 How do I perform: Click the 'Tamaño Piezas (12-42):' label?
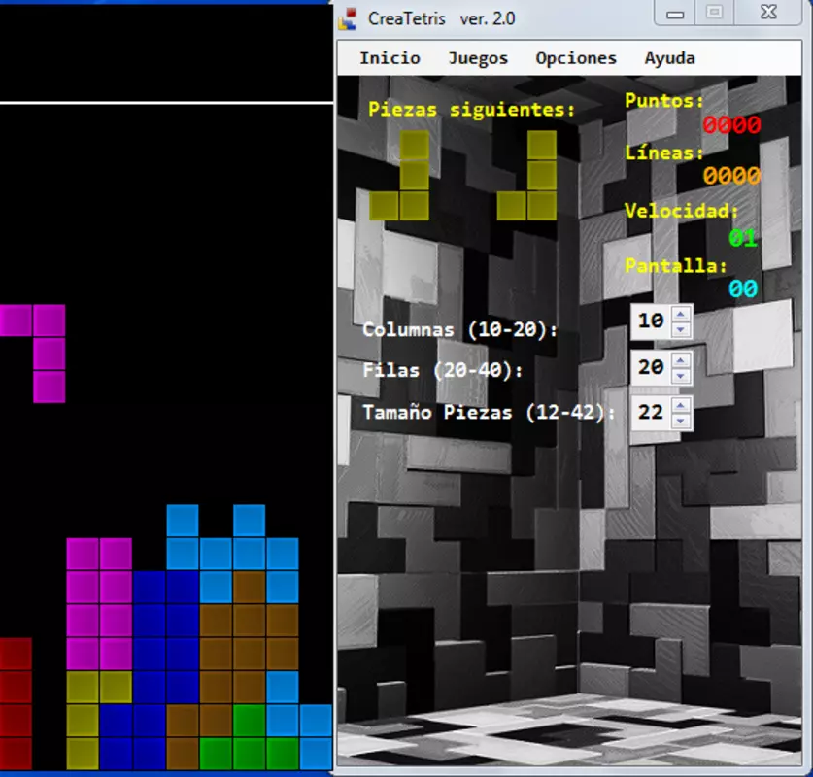(489, 413)
